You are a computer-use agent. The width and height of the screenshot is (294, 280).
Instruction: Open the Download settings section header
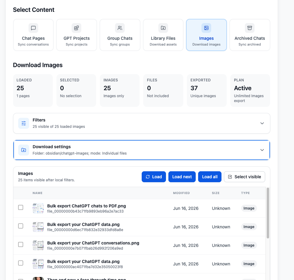point(142,150)
